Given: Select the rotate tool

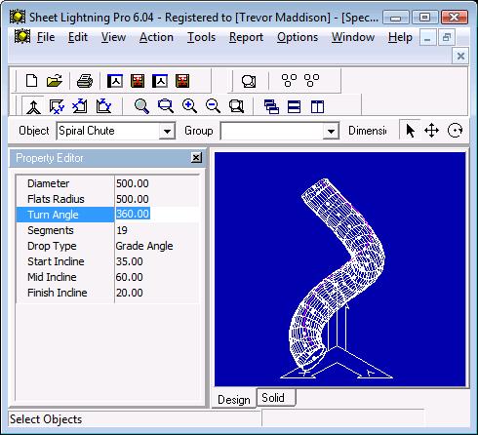Looking at the screenshot, I should tap(455, 131).
